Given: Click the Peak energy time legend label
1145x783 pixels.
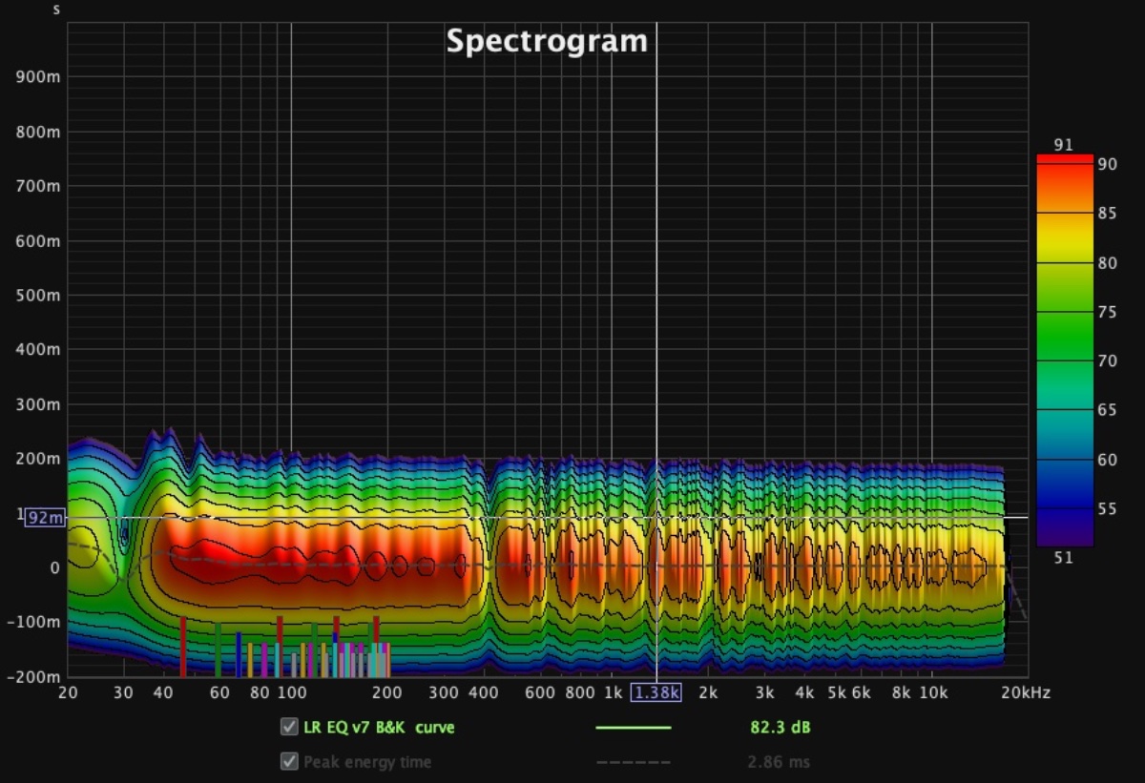Looking at the screenshot, I should pyautogui.click(x=367, y=762).
